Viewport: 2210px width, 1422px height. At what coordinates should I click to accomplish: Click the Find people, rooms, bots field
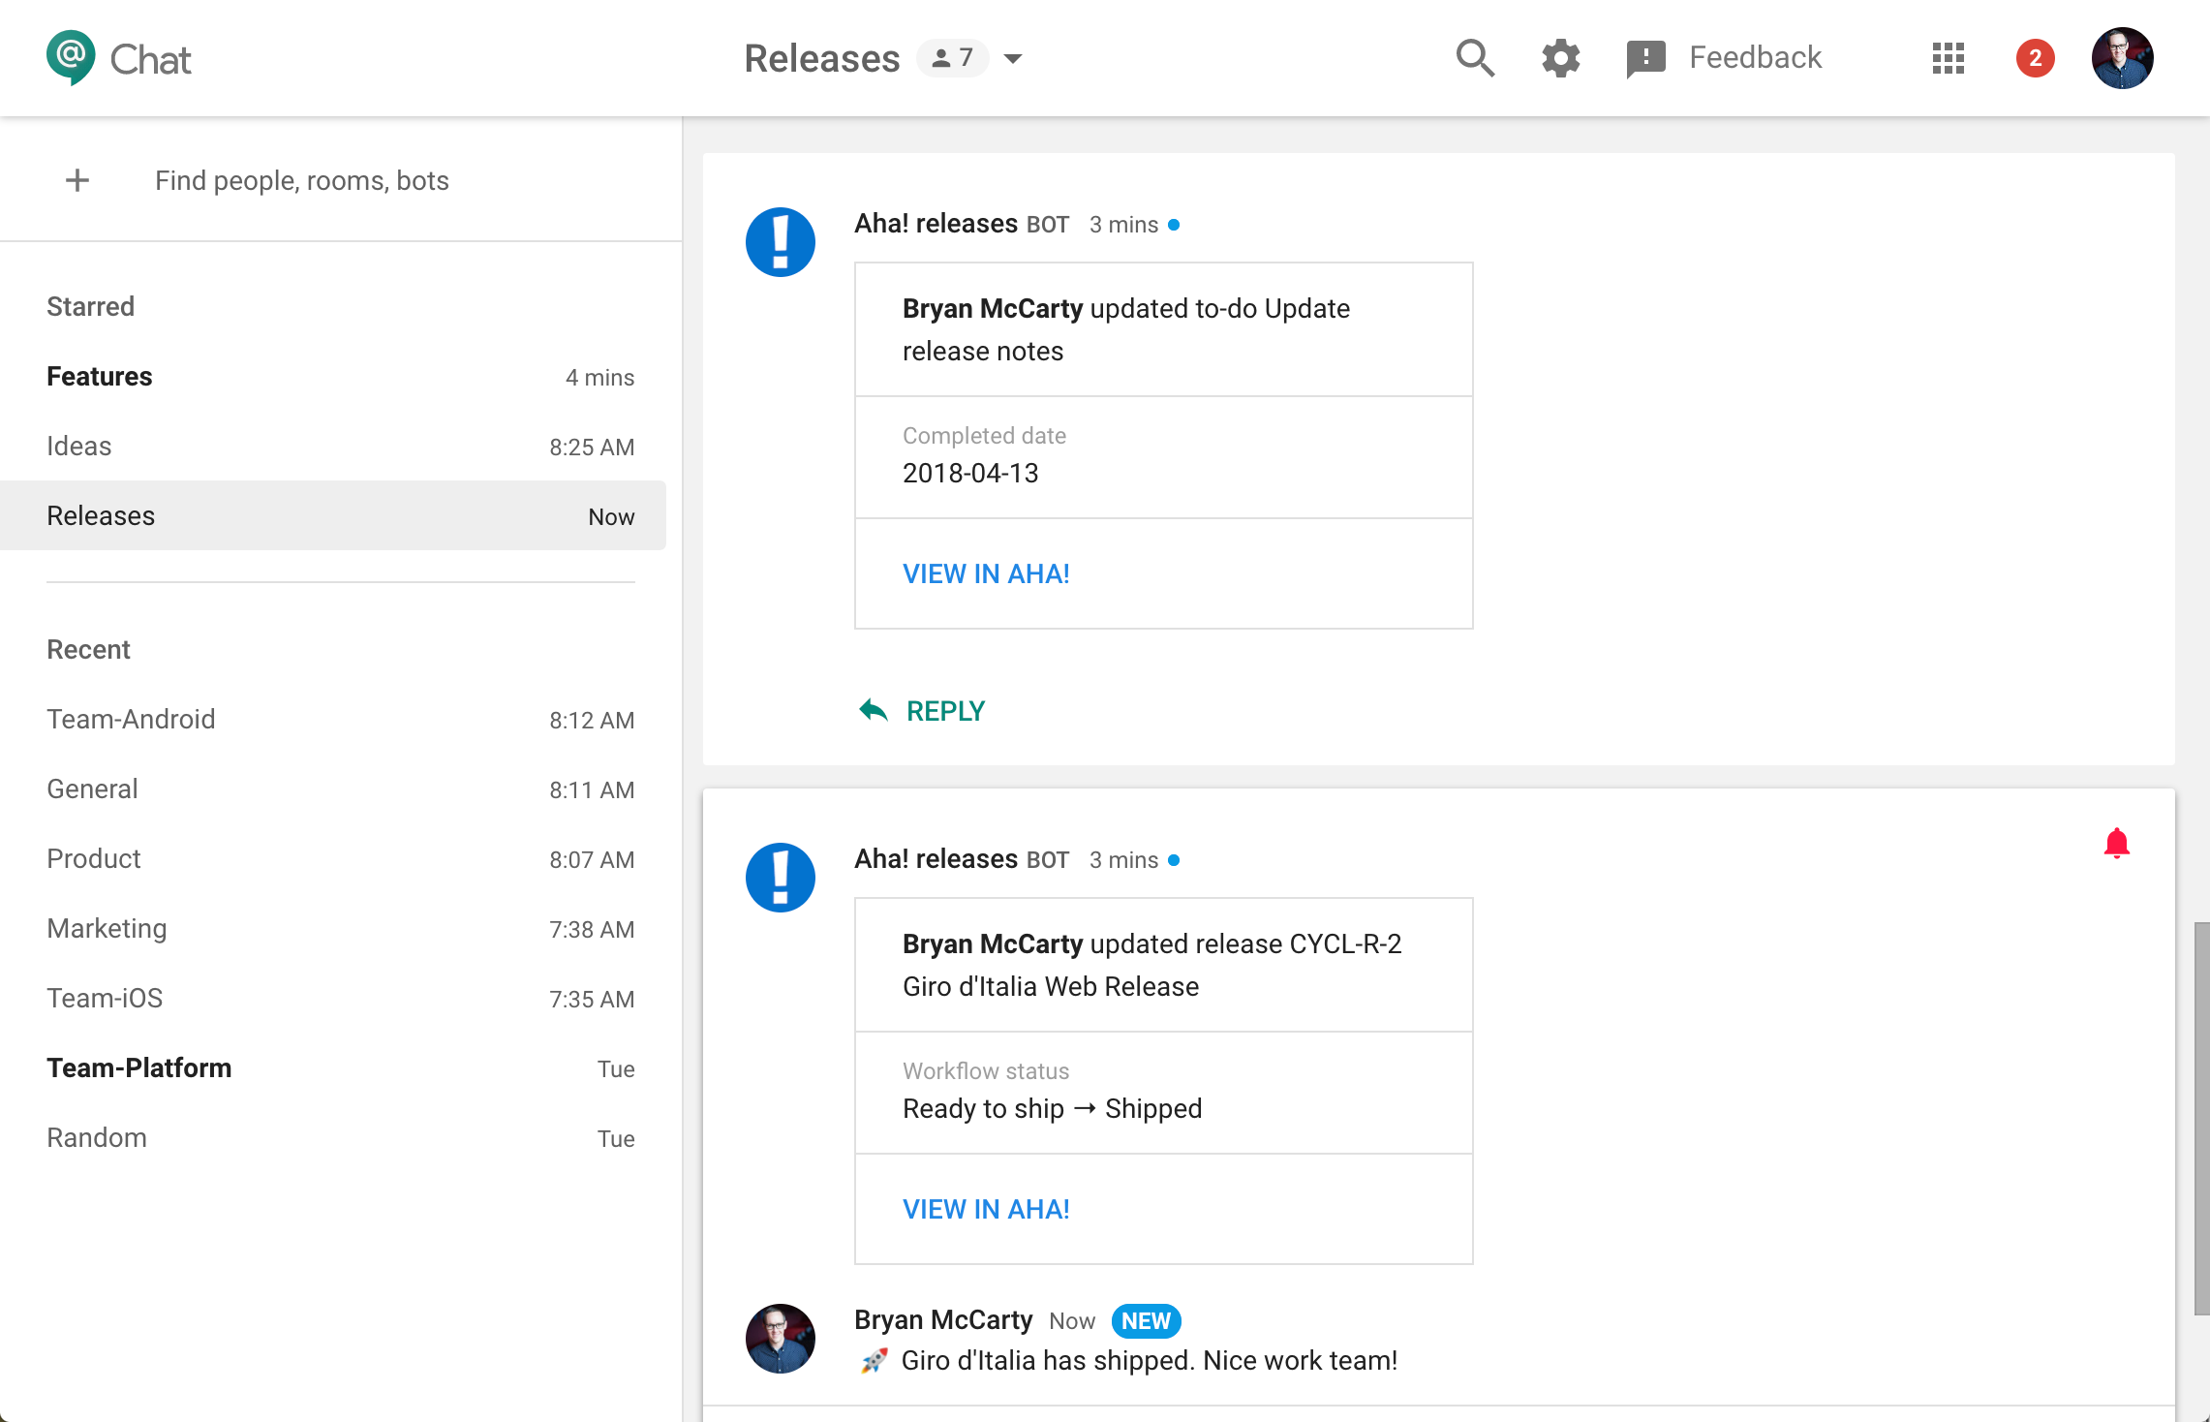(301, 180)
